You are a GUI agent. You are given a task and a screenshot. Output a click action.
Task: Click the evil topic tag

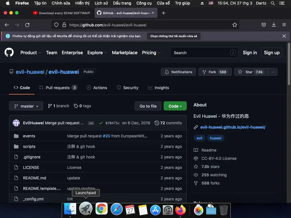(x=199, y=138)
